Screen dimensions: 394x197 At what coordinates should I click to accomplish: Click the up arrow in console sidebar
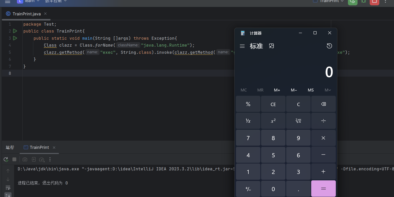point(8,171)
